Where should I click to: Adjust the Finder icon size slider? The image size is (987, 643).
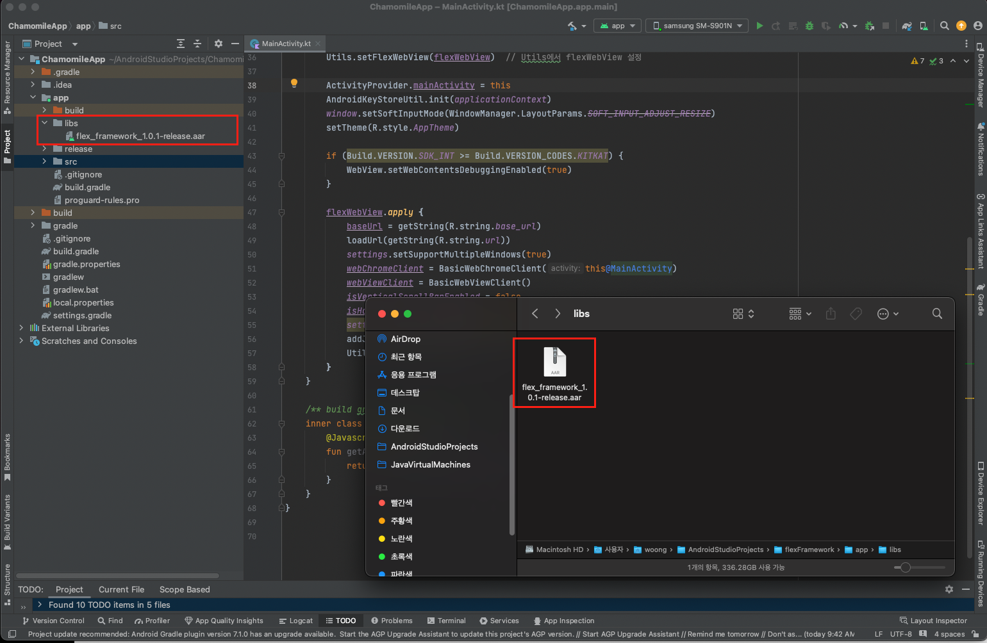[905, 567]
